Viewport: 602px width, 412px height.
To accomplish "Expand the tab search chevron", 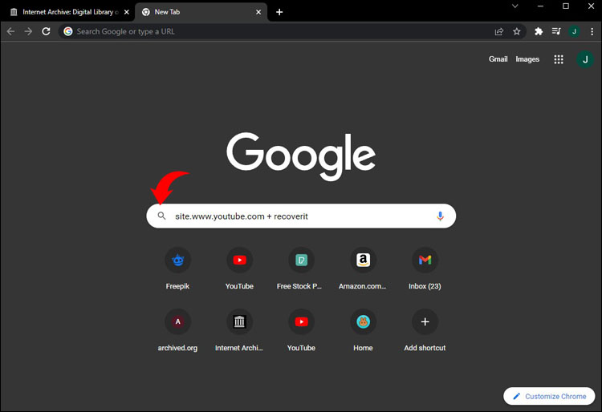I will tap(515, 6).
